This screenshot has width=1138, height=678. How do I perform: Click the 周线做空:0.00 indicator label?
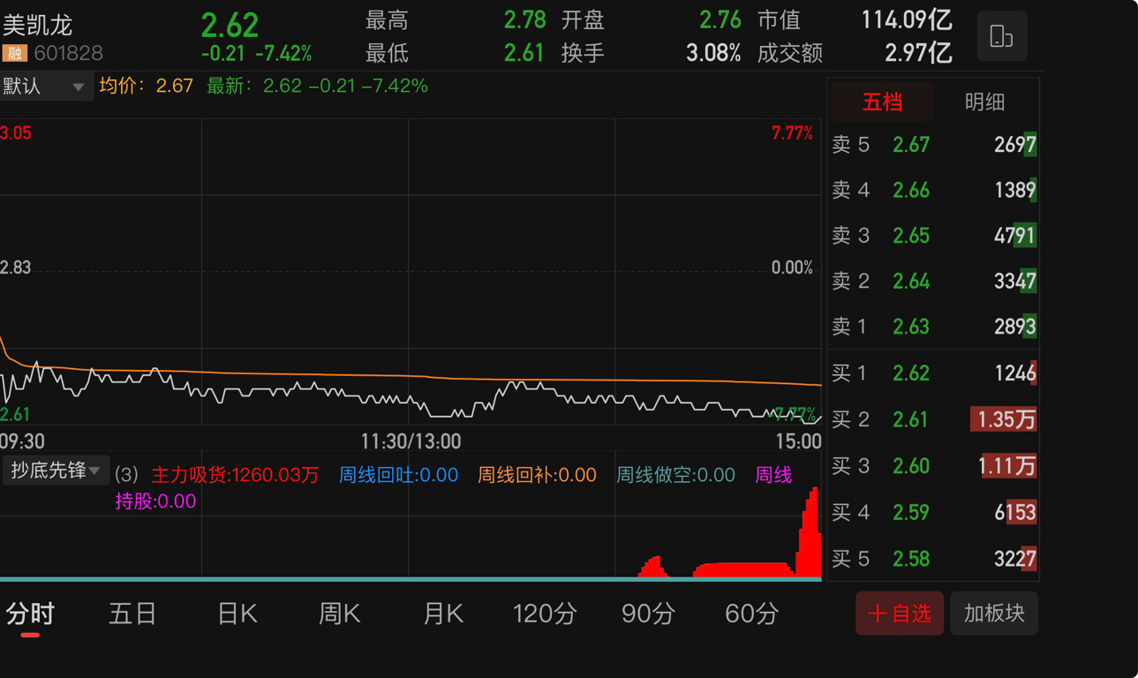675,475
